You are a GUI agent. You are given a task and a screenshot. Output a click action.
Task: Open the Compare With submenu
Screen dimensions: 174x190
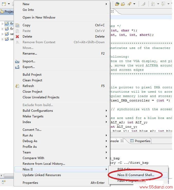pyautogui.click(x=62, y=158)
